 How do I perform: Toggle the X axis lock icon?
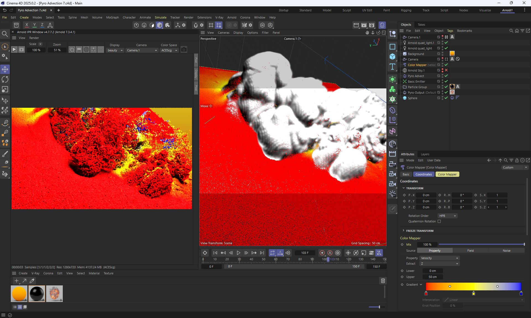[x=27, y=25]
